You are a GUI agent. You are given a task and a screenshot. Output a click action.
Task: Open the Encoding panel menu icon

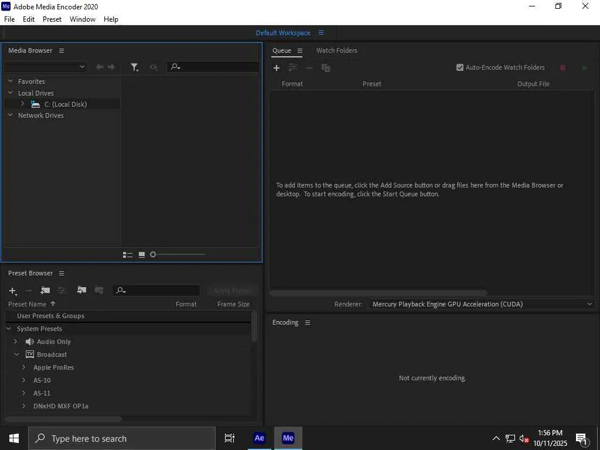click(307, 323)
